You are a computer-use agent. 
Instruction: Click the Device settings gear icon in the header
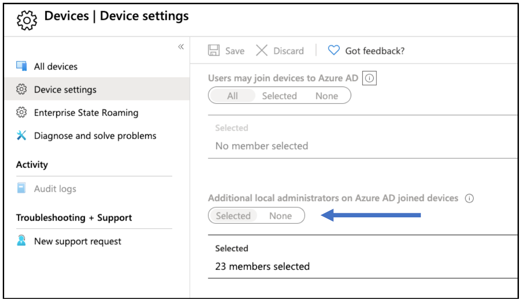coord(27,20)
